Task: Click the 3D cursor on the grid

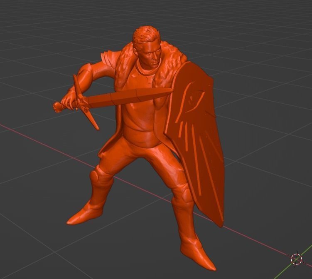Action: [296, 259]
